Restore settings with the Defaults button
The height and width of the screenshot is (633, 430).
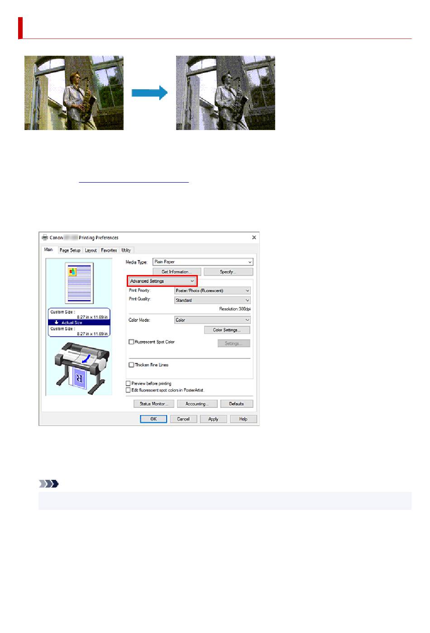point(237,404)
